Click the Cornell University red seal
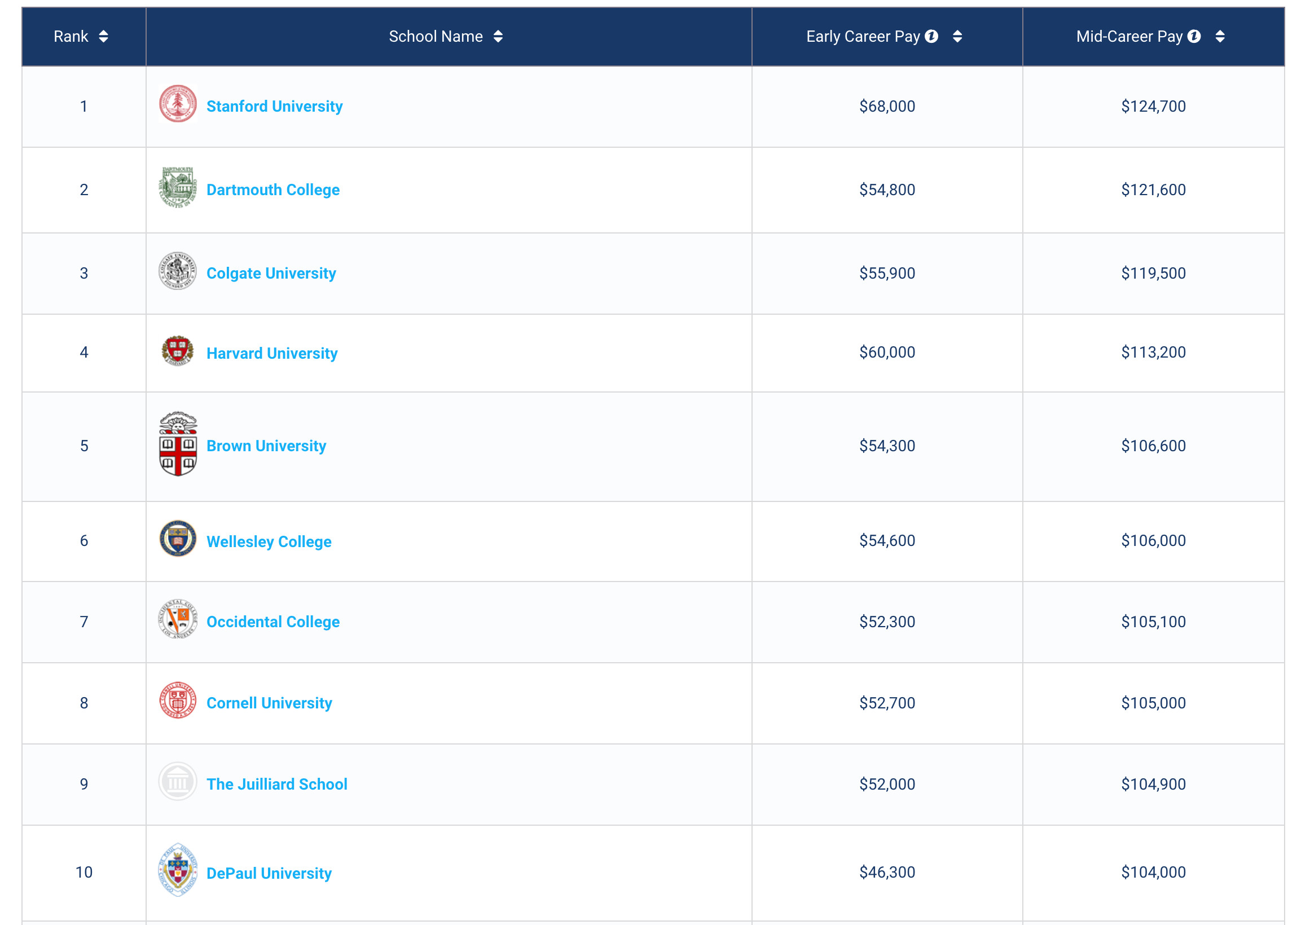The image size is (1310, 925). coord(178,701)
